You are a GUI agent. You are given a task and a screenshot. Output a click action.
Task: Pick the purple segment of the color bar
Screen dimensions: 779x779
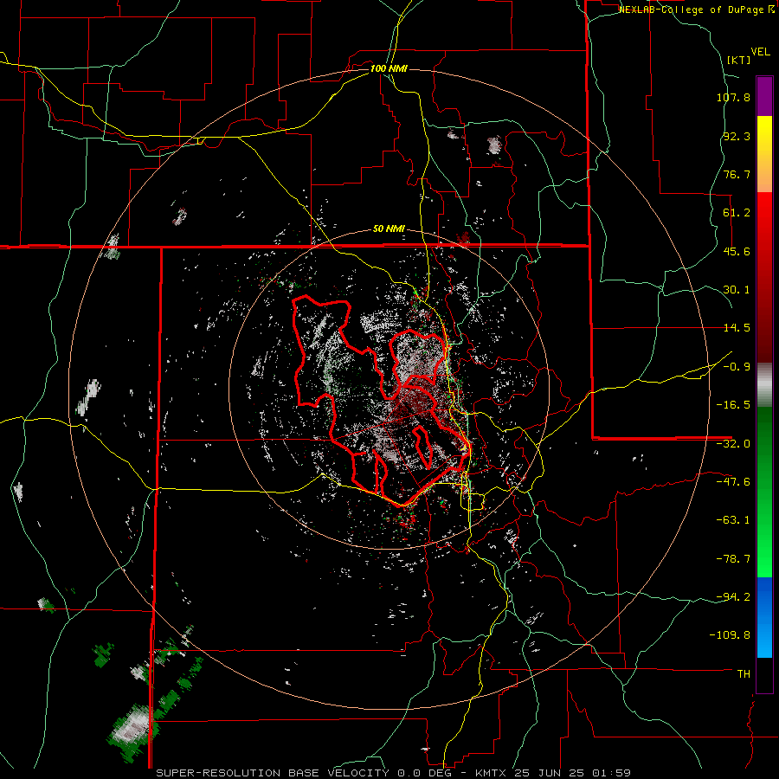tap(764, 96)
